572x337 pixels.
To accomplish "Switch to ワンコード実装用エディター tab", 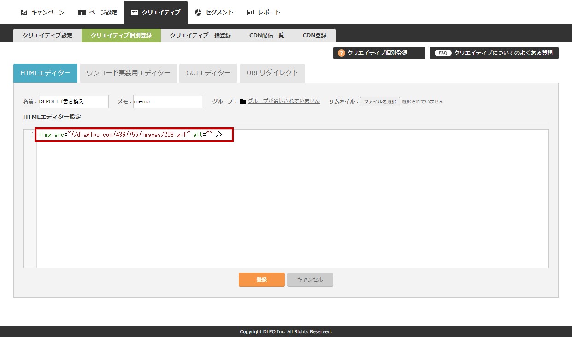I will pyautogui.click(x=128, y=73).
